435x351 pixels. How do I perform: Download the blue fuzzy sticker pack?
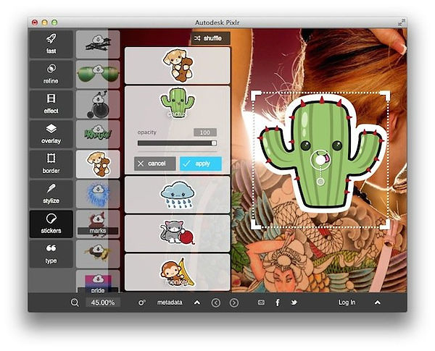98,194
